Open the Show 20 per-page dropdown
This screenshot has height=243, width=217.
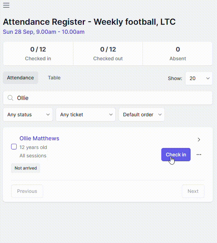point(199,78)
